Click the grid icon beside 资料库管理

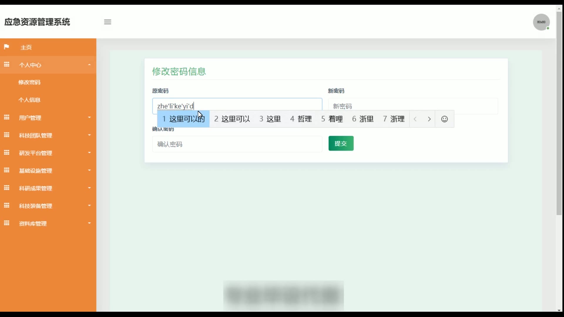pyautogui.click(x=6, y=223)
